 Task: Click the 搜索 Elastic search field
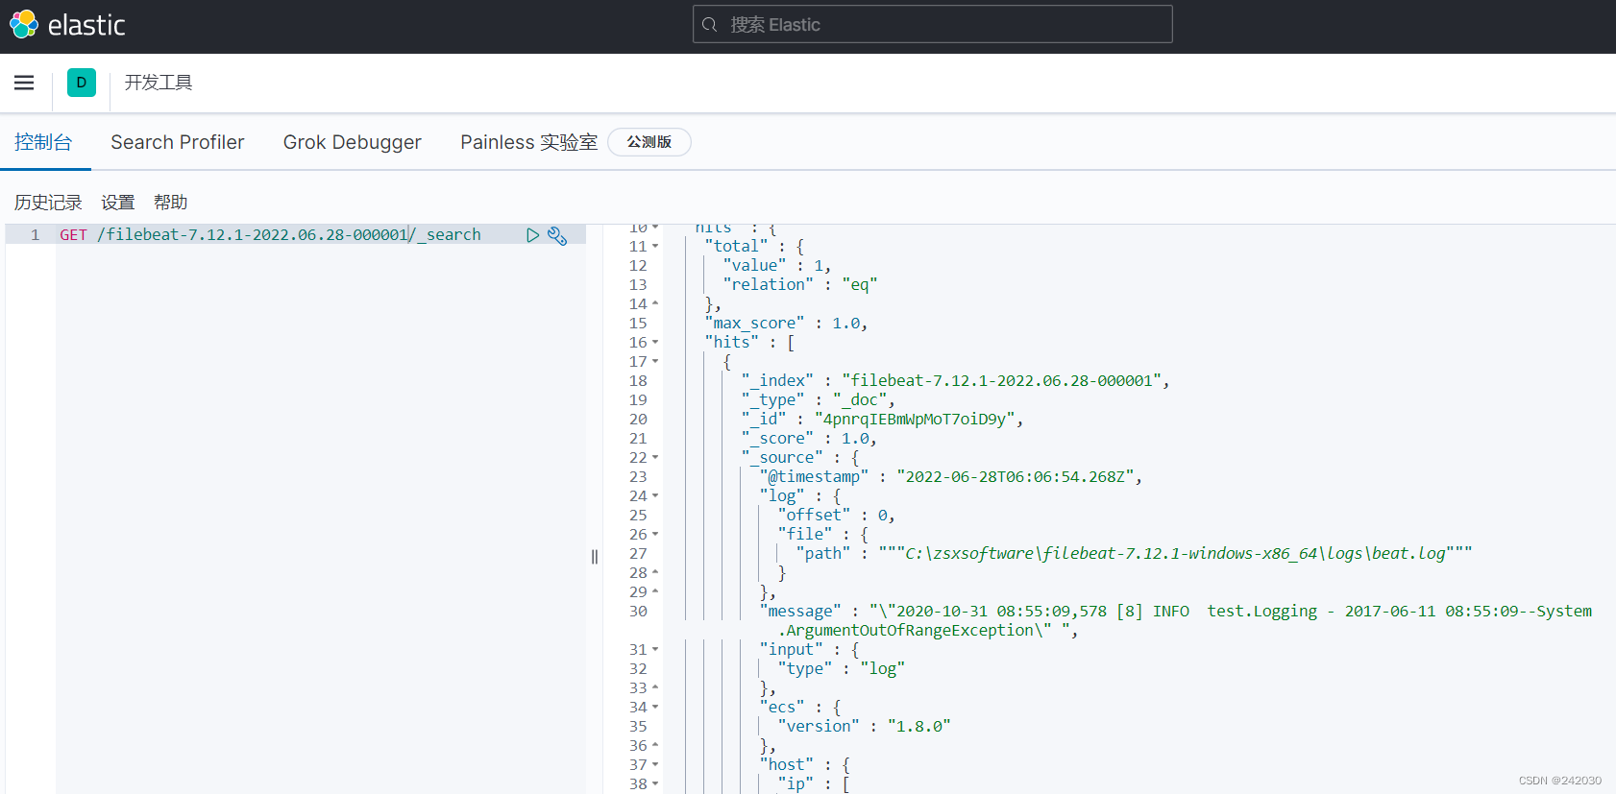(932, 24)
